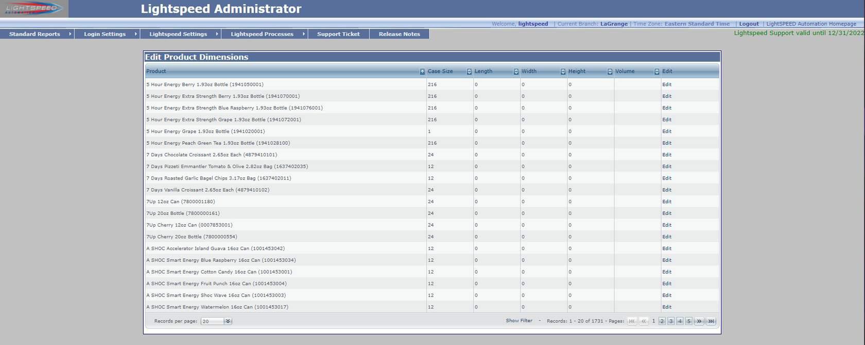Click the Show Filter link
This screenshot has height=345, width=865.
tap(519, 321)
